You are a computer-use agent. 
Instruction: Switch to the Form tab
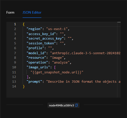pos(10,13)
